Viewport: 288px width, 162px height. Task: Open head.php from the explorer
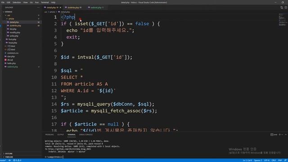click(13, 43)
